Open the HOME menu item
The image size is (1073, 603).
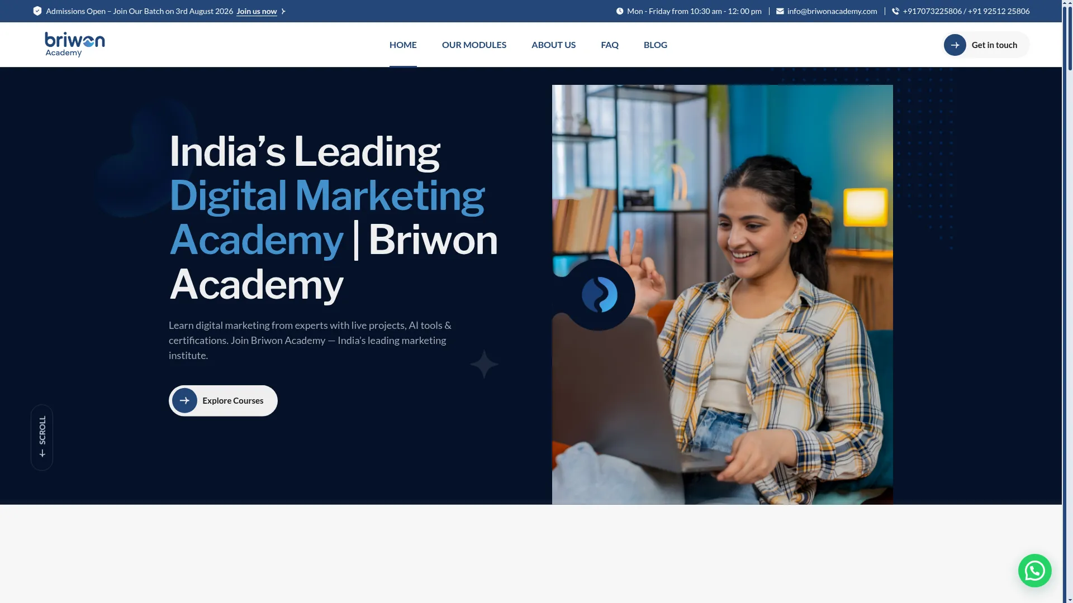[x=403, y=45]
